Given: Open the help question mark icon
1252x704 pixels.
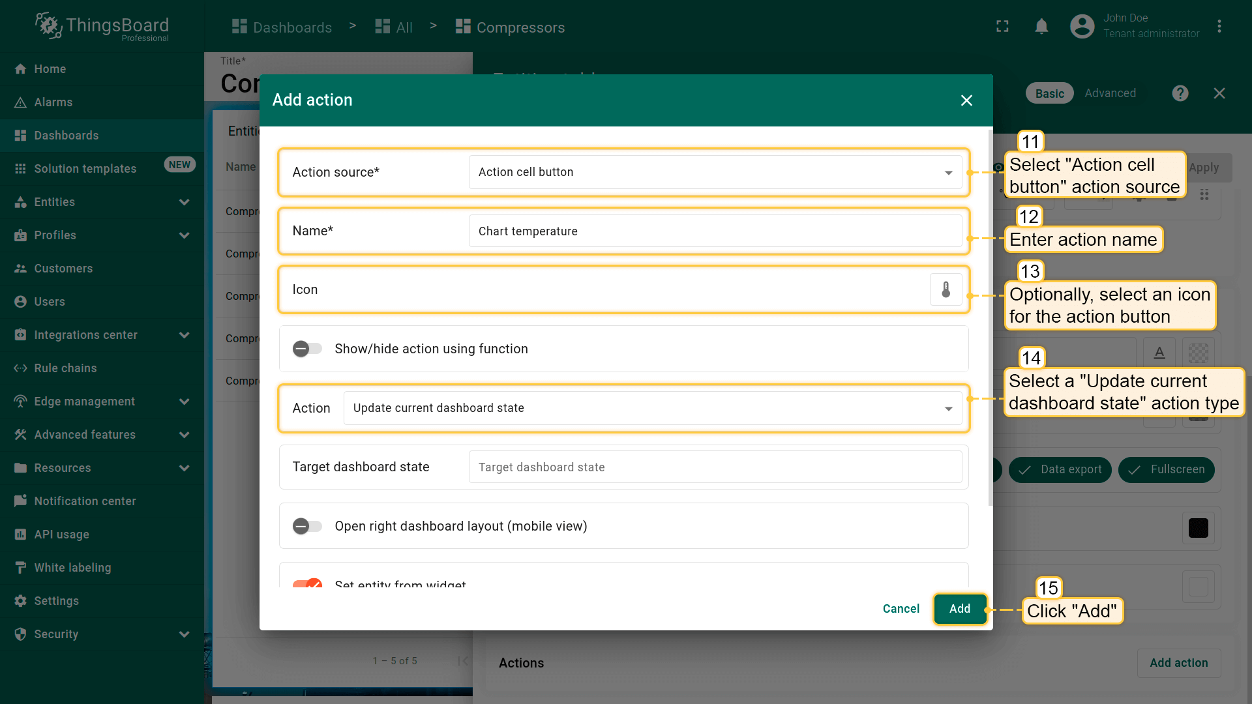Looking at the screenshot, I should point(1180,93).
